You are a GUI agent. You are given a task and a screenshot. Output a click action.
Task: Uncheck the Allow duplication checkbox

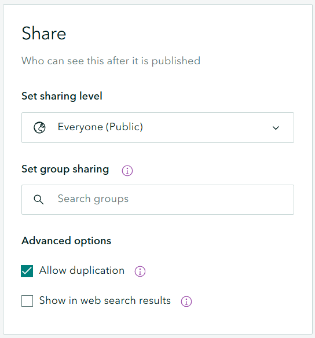[27, 271]
